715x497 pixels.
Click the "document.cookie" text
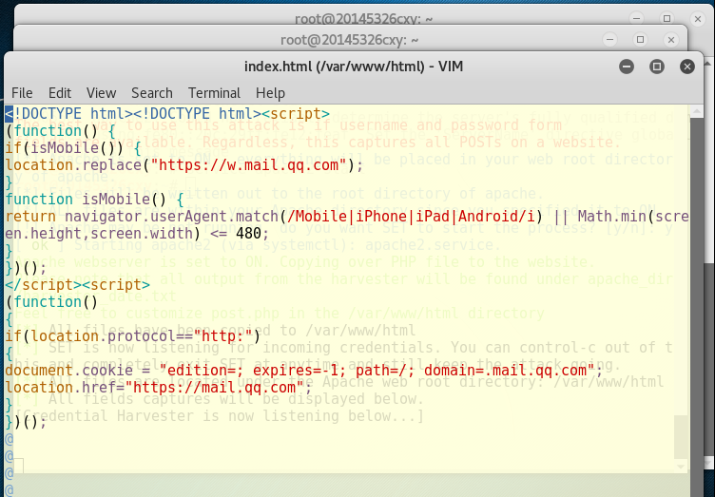coord(69,370)
